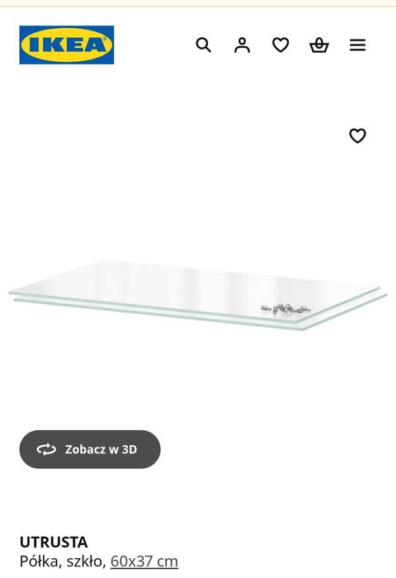
Task: Go to homepage via IKEA logo
Action: (67, 45)
